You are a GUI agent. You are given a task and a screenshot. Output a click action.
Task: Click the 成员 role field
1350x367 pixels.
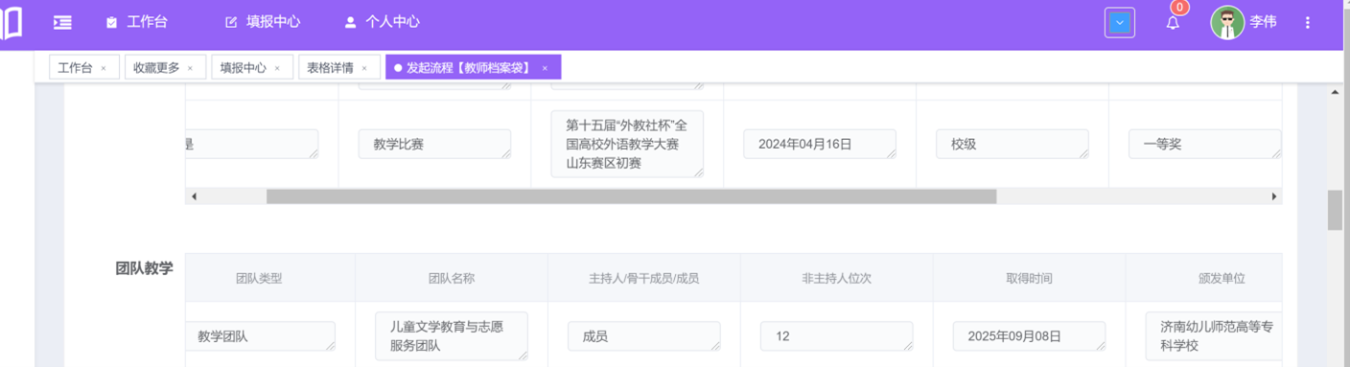644,336
